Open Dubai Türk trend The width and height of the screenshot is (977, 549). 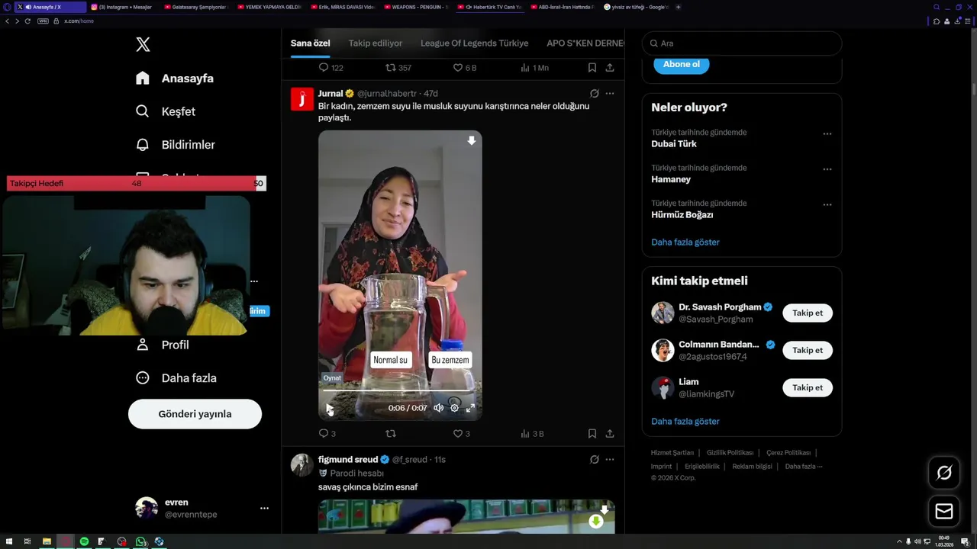[674, 144]
